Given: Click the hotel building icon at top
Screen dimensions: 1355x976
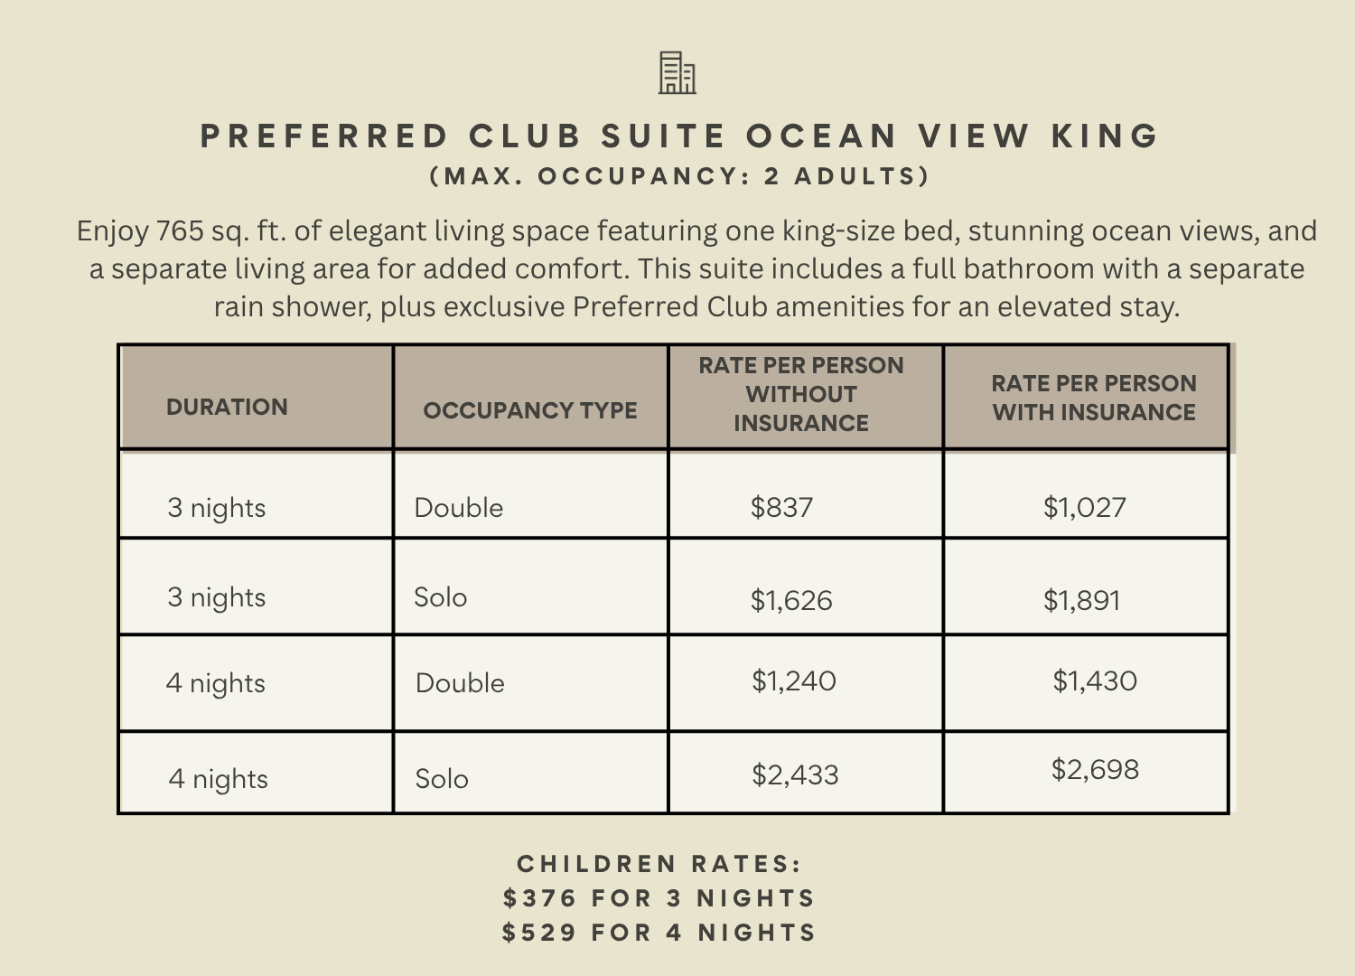Looking at the screenshot, I should [x=677, y=73].
